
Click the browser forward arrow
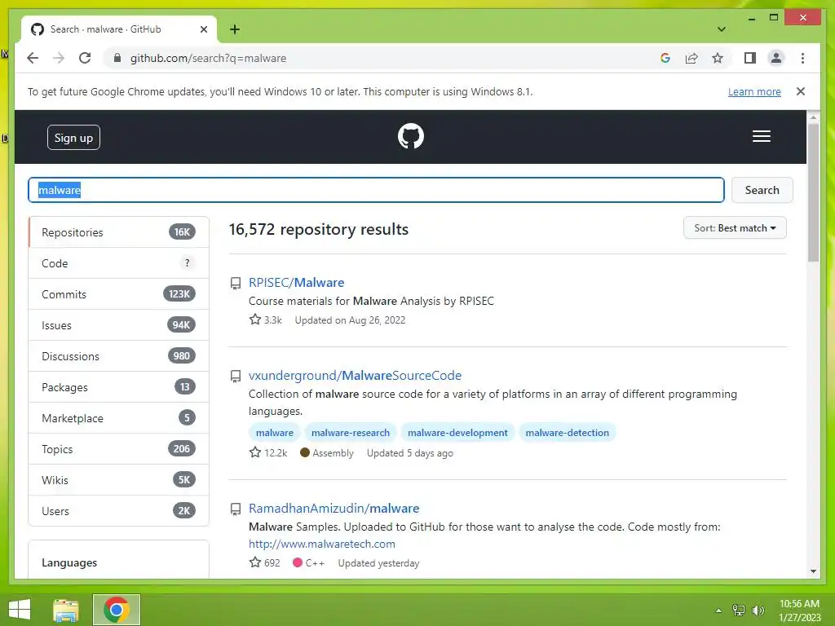click(59, 58)
